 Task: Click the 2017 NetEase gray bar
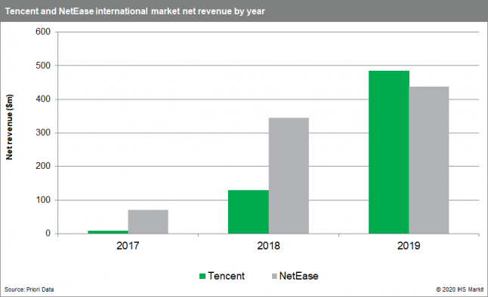148,222
